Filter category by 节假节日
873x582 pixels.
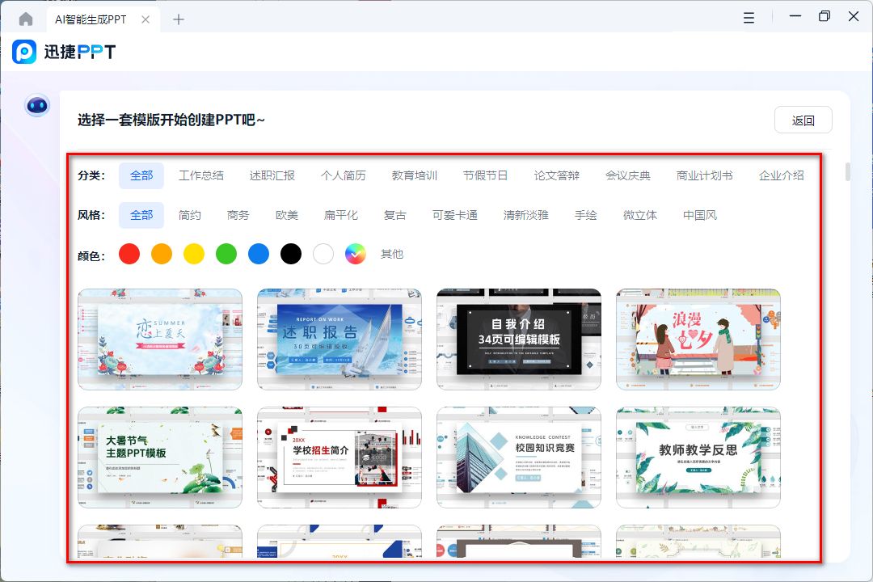485,175
